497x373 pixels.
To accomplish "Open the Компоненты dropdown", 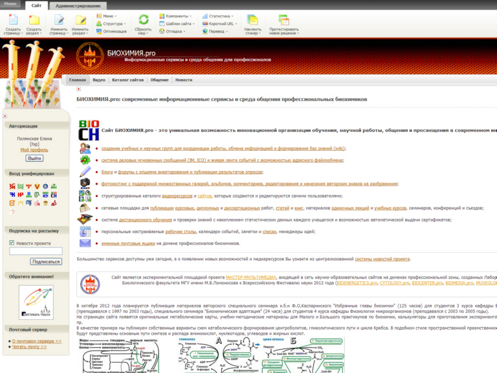I will [175, 16].
